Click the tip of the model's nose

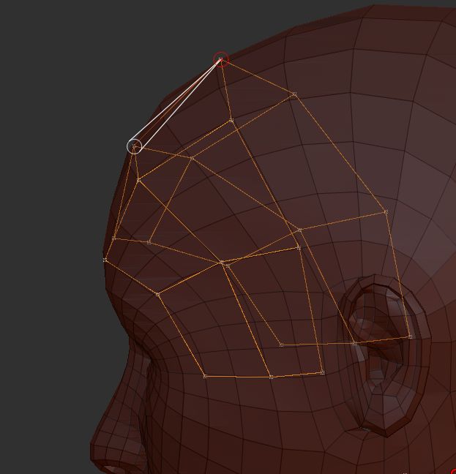(x=94, y=451)
